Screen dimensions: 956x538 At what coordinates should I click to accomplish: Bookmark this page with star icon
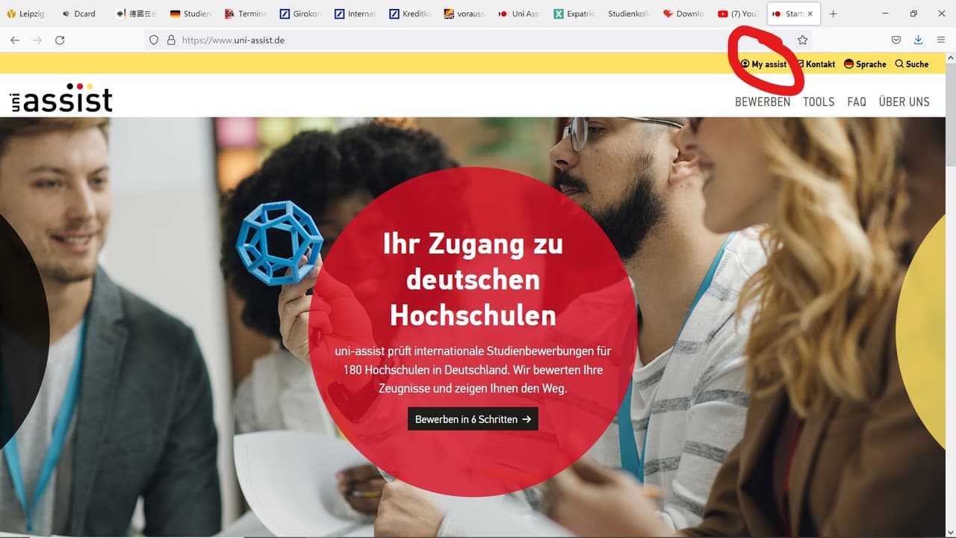pos(802,40)
